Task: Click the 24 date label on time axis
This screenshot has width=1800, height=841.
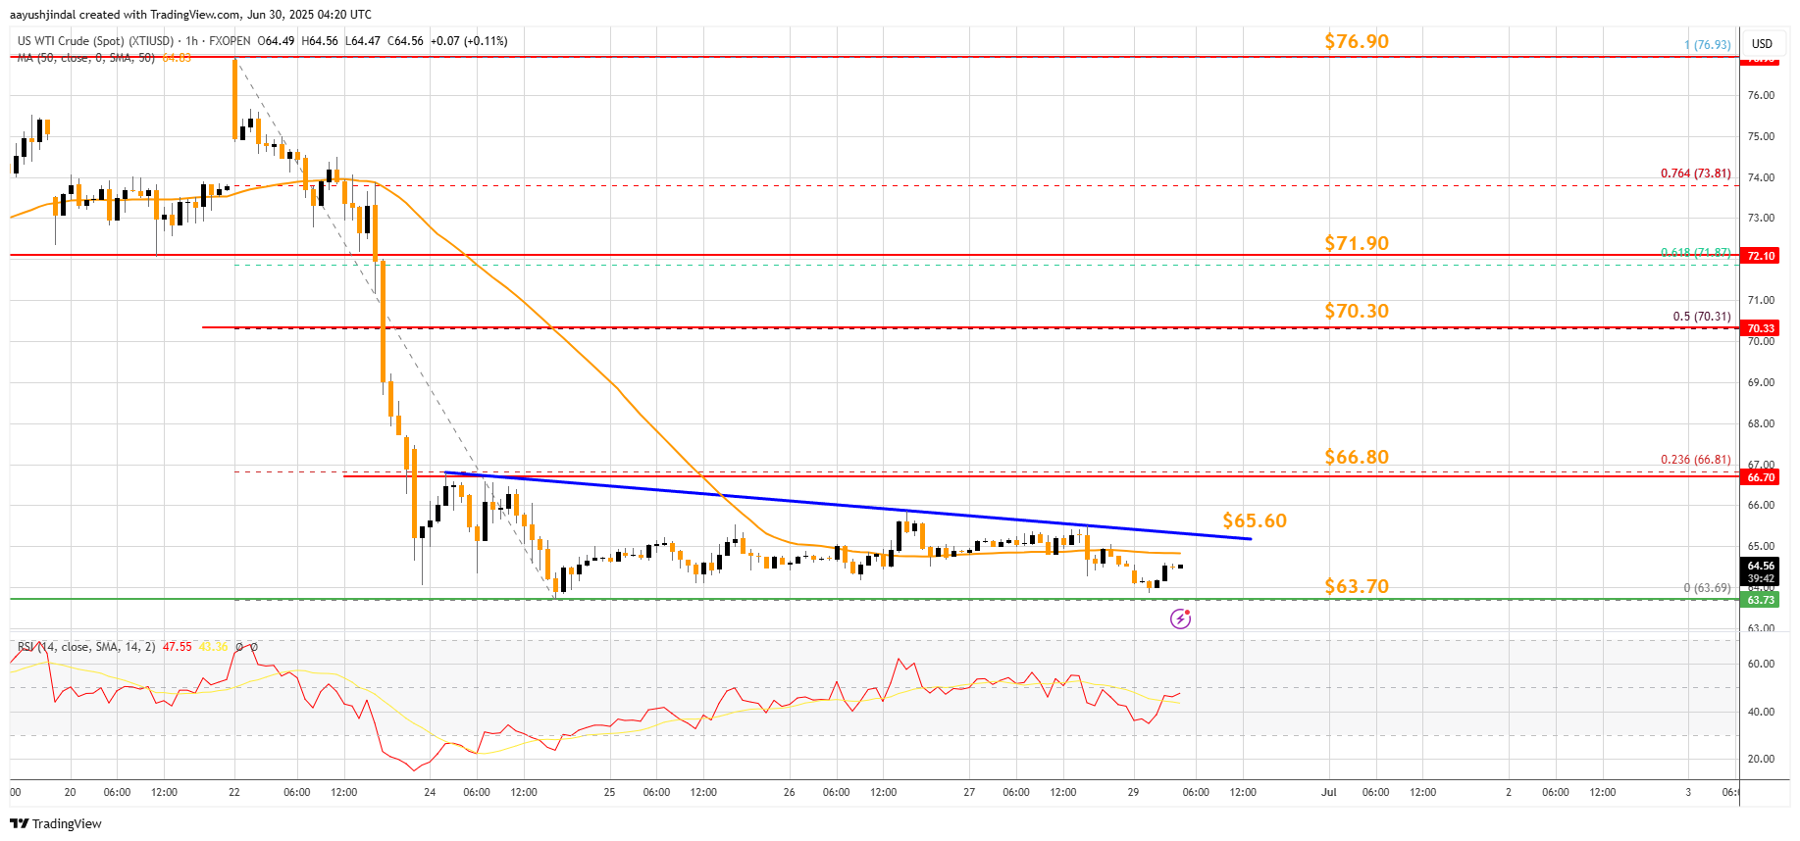Action: (x=430, y=792)
